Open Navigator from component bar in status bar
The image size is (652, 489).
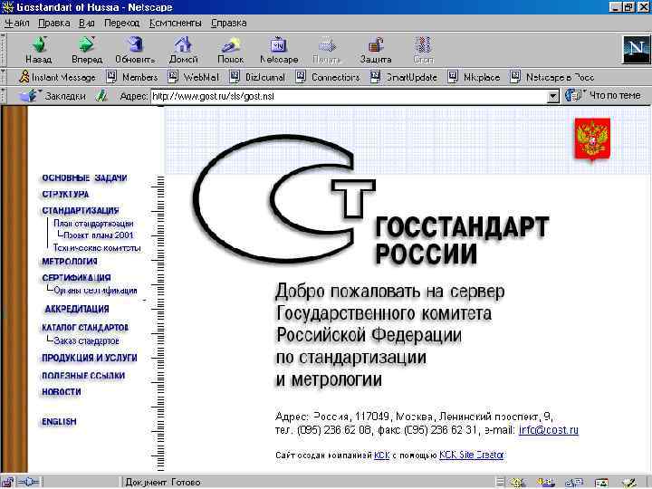519,483
